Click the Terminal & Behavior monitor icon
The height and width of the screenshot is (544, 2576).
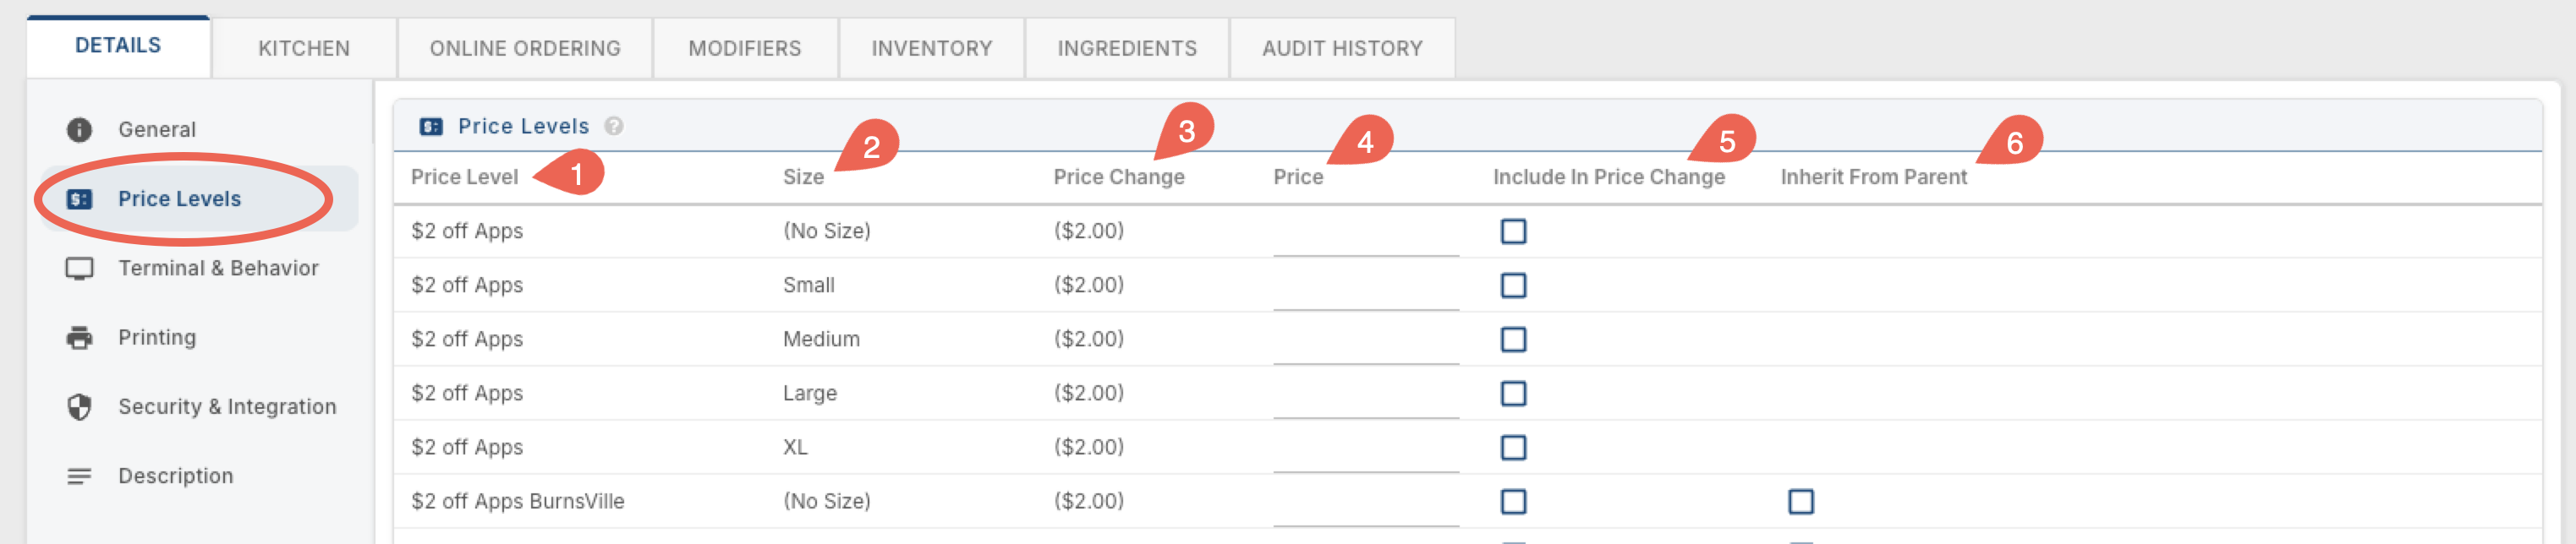click(x=79, y=269)
